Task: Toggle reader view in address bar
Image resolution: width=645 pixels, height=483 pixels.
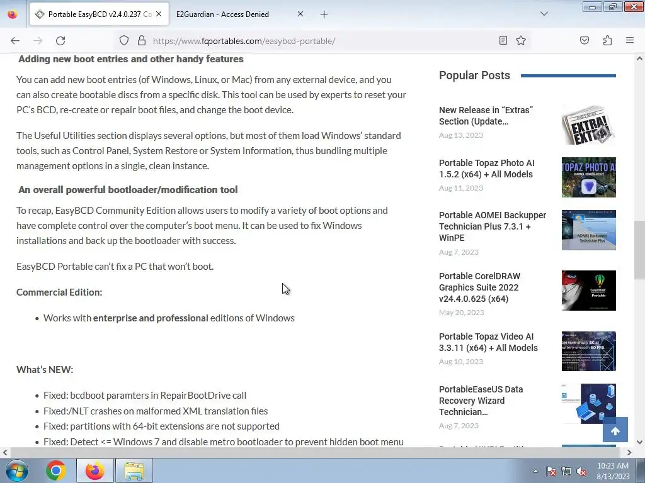Action: click(x=503, y=40)
